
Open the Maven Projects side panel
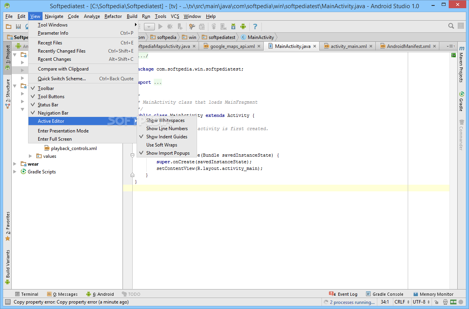coord(461,64)
